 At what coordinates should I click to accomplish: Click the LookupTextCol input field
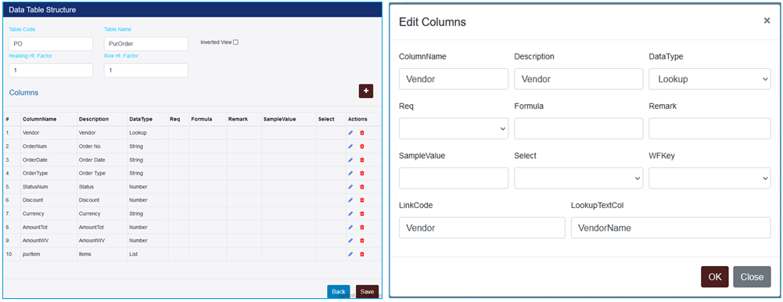pyautogui.click(x=670, y=228)
